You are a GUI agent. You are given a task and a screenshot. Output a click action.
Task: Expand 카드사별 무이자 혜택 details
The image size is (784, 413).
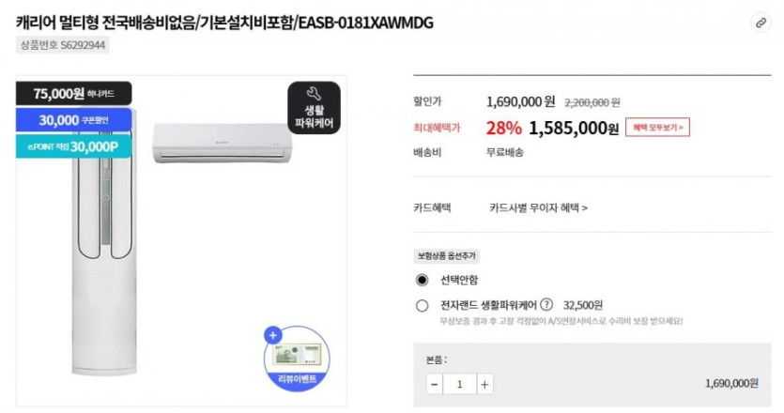point(538,207)
